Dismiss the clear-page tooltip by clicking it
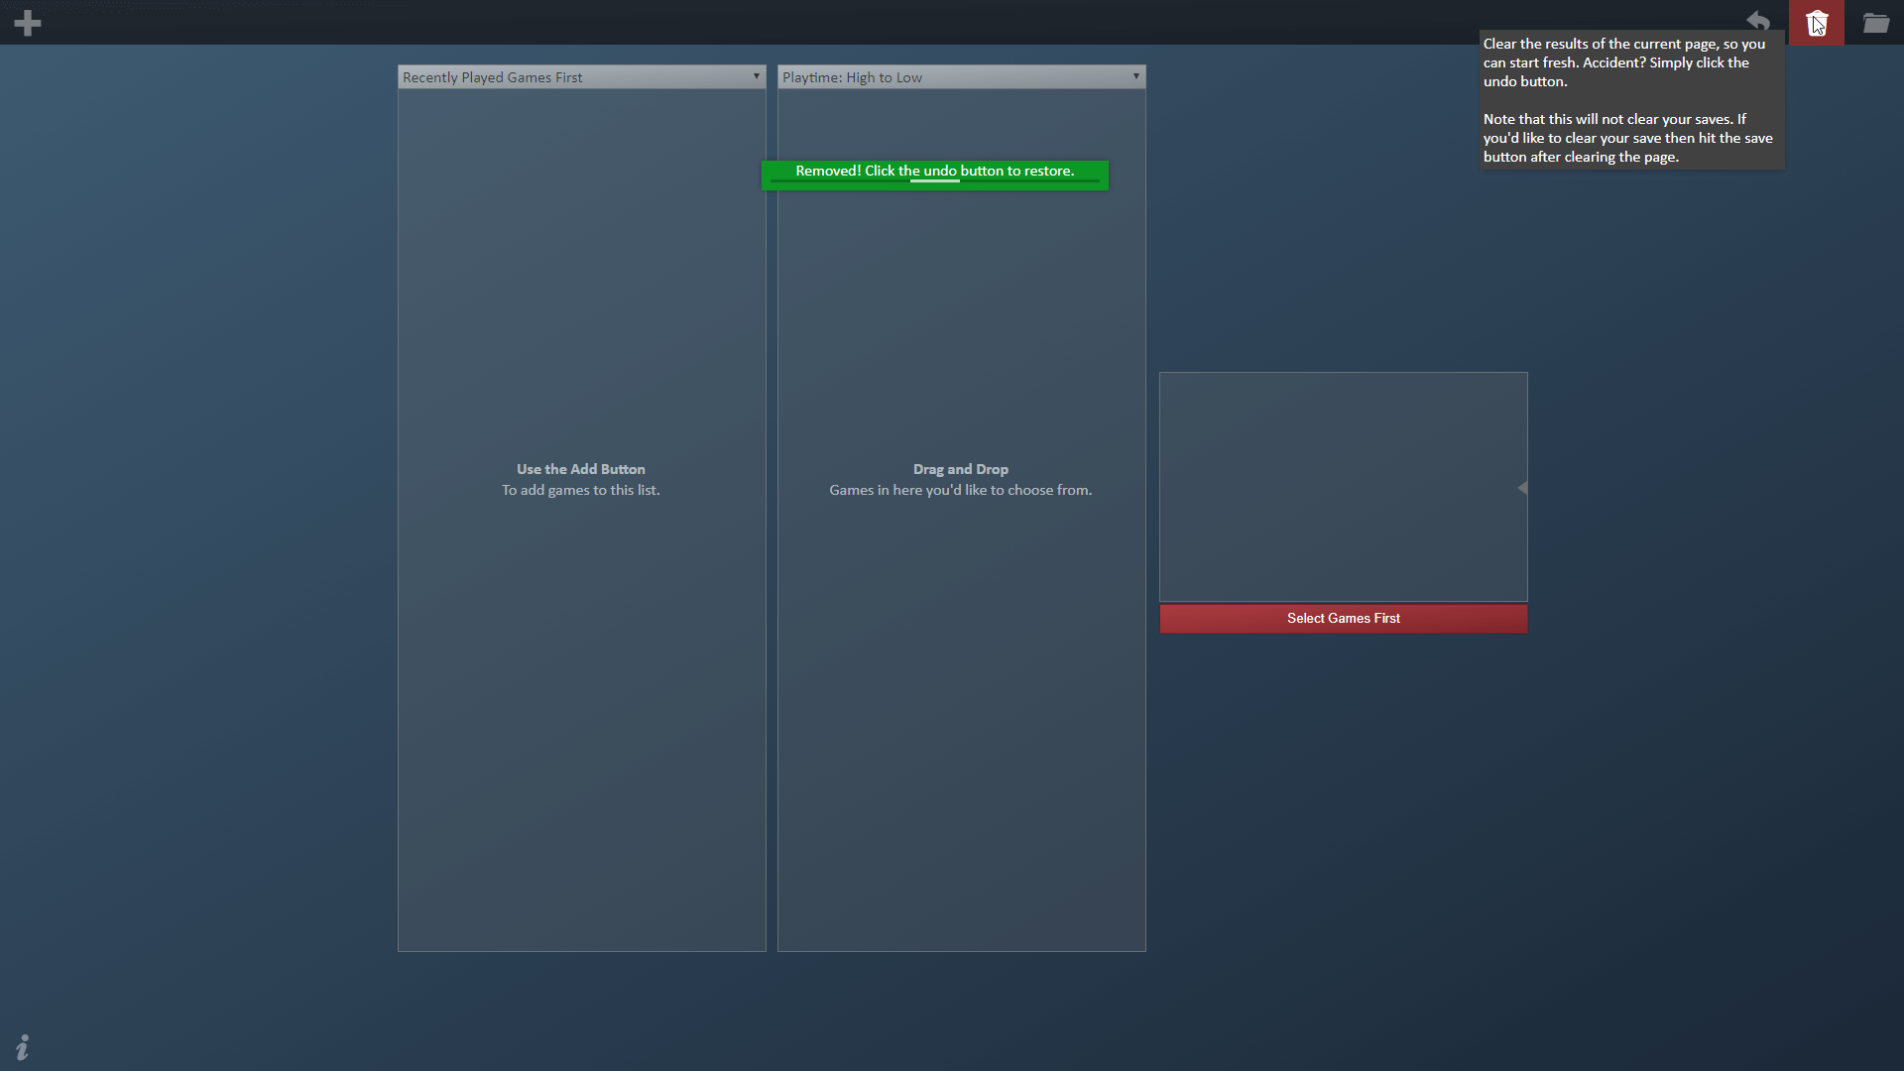Viewport: 1904px width, 1071px height. point(1630,99)
